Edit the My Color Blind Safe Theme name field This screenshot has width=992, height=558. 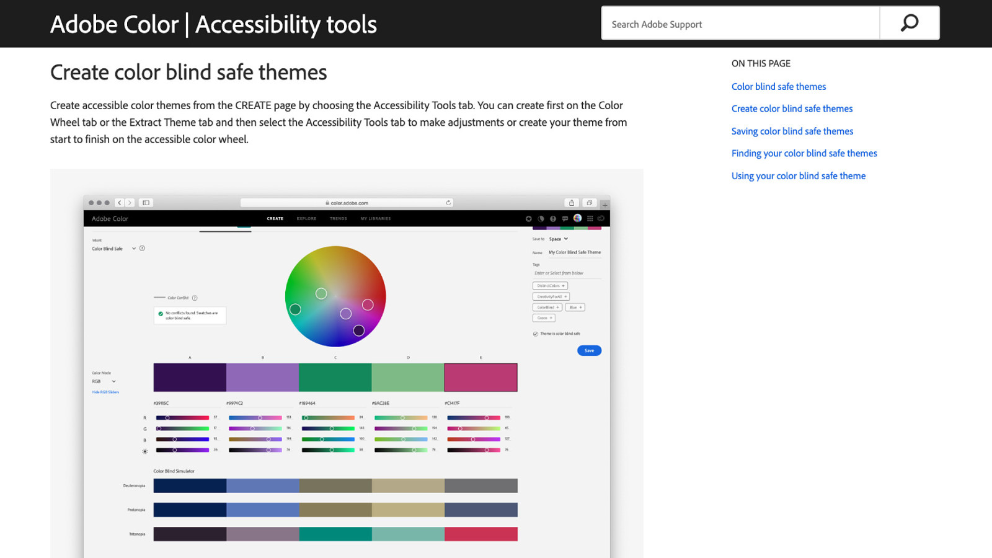575,252
